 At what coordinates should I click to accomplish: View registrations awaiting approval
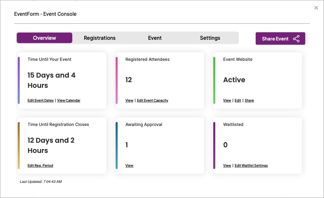point(129,165)
